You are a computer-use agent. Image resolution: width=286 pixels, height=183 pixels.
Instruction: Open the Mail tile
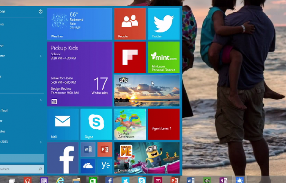63,124
